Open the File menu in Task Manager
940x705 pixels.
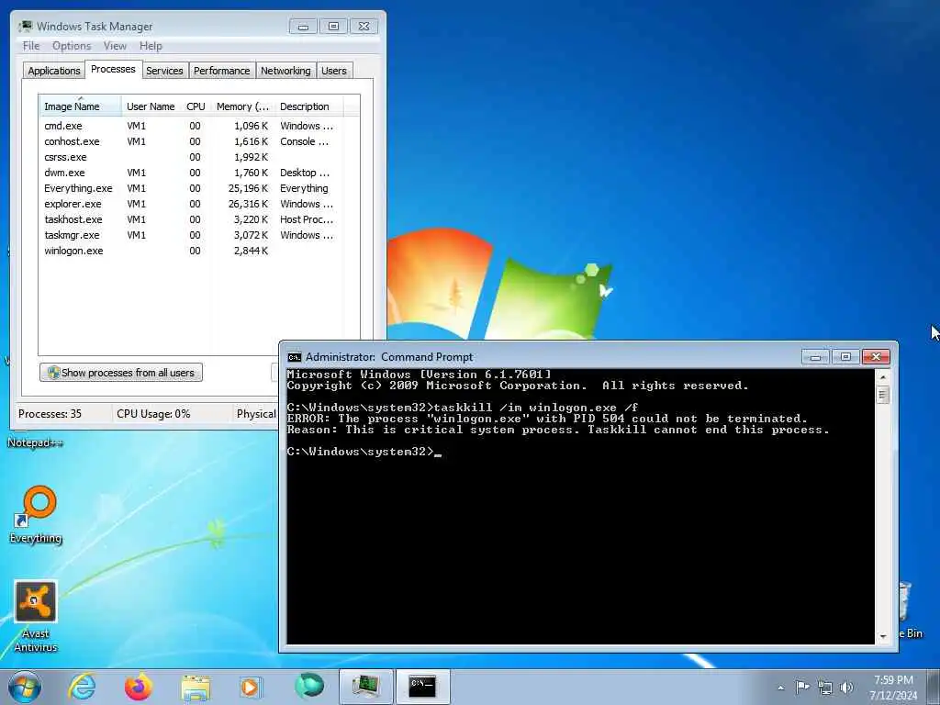31,46
